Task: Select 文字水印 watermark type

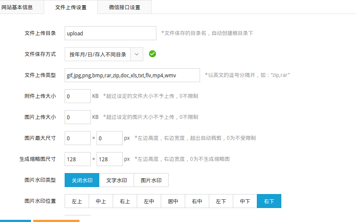Action: [117, 180]
